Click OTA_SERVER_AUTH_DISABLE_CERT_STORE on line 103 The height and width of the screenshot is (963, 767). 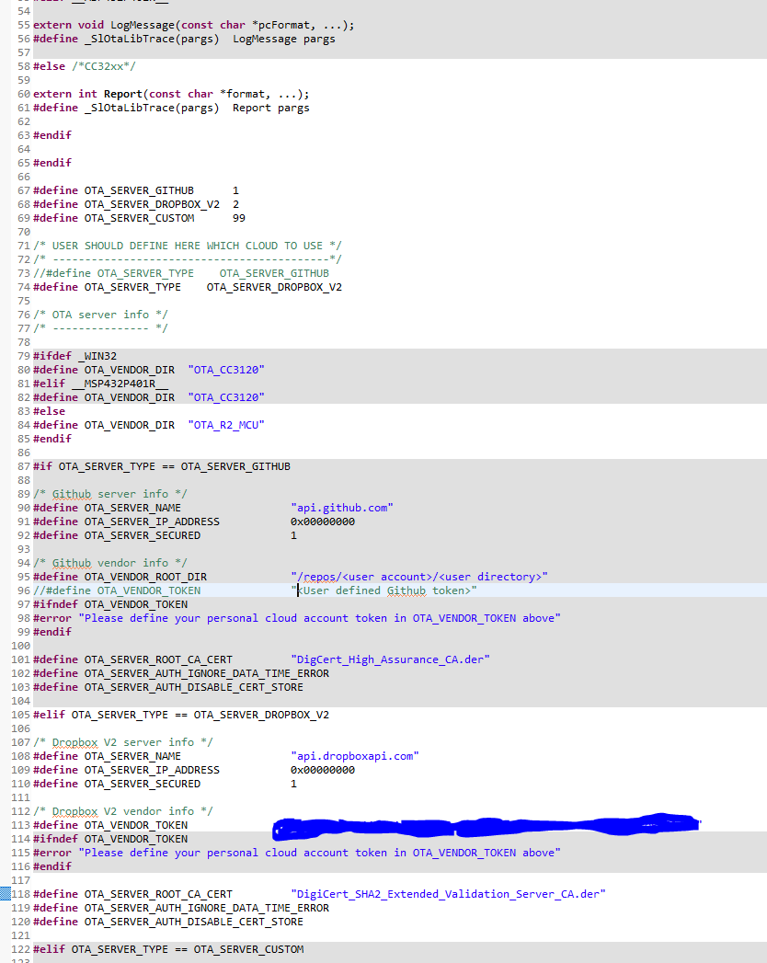click(x=193, y=687)
